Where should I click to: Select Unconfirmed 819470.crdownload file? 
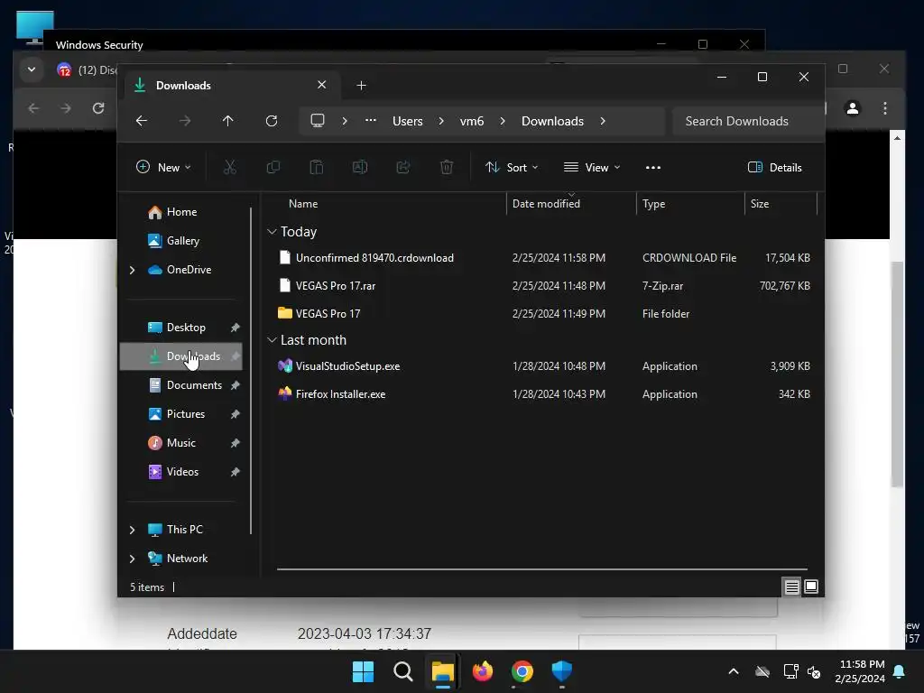[543, 257]
